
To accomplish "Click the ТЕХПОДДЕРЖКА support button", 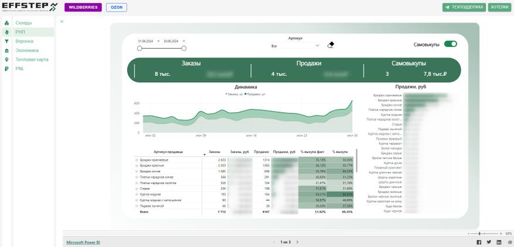I will [x=464, y=7].
